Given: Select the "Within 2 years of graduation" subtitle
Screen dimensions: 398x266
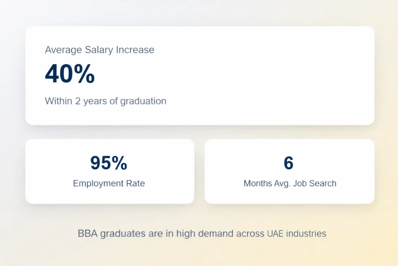Looking at the screenshot, I should click(105, 101).
